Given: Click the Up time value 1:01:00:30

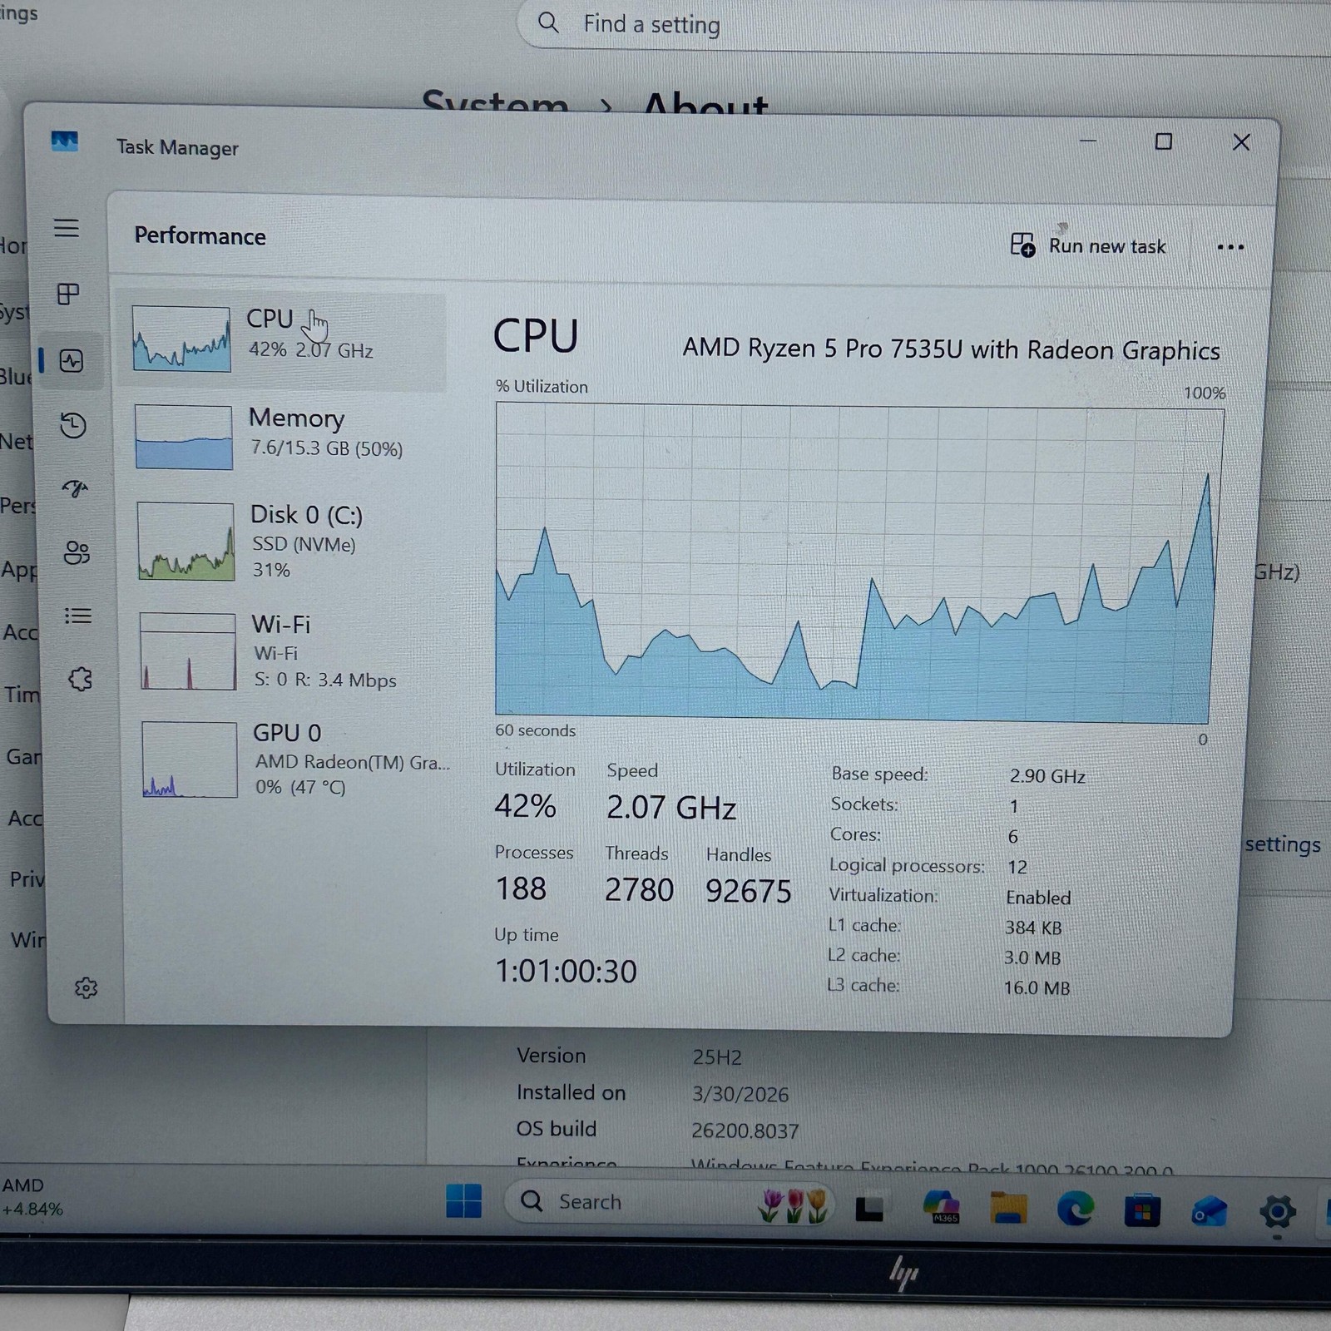Looking at the screenshot, I should click(566, 971).
